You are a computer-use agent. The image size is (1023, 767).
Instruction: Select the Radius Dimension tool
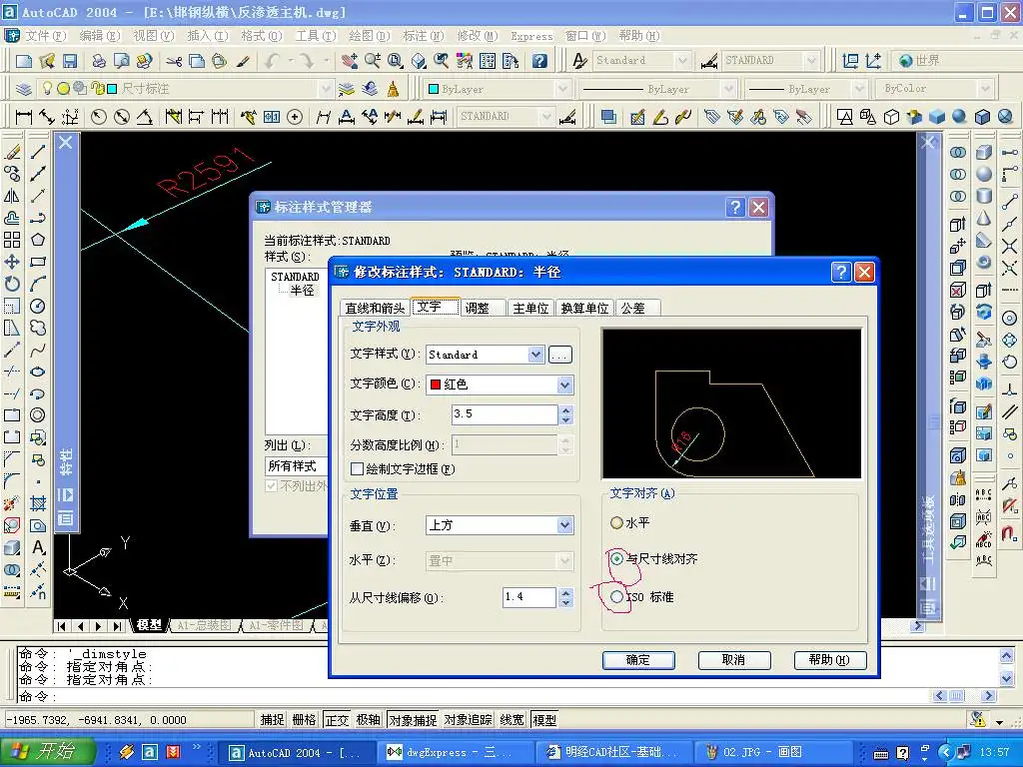click(99, 117)
